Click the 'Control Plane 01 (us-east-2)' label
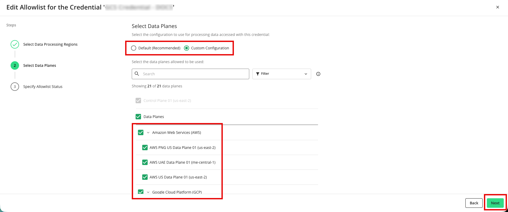The height and width of the screenshot is (212, 508). click(167, 101)
